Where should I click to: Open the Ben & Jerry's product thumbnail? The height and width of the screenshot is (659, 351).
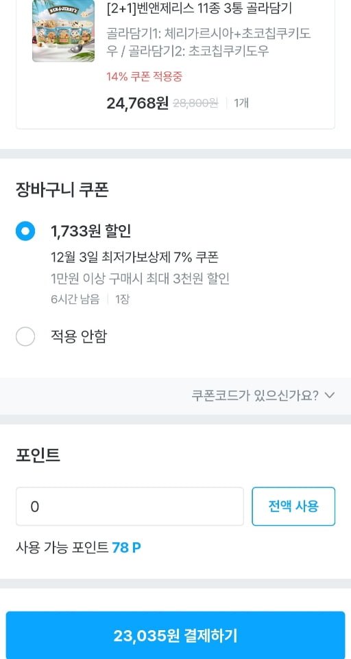click(x=63, y=31)
